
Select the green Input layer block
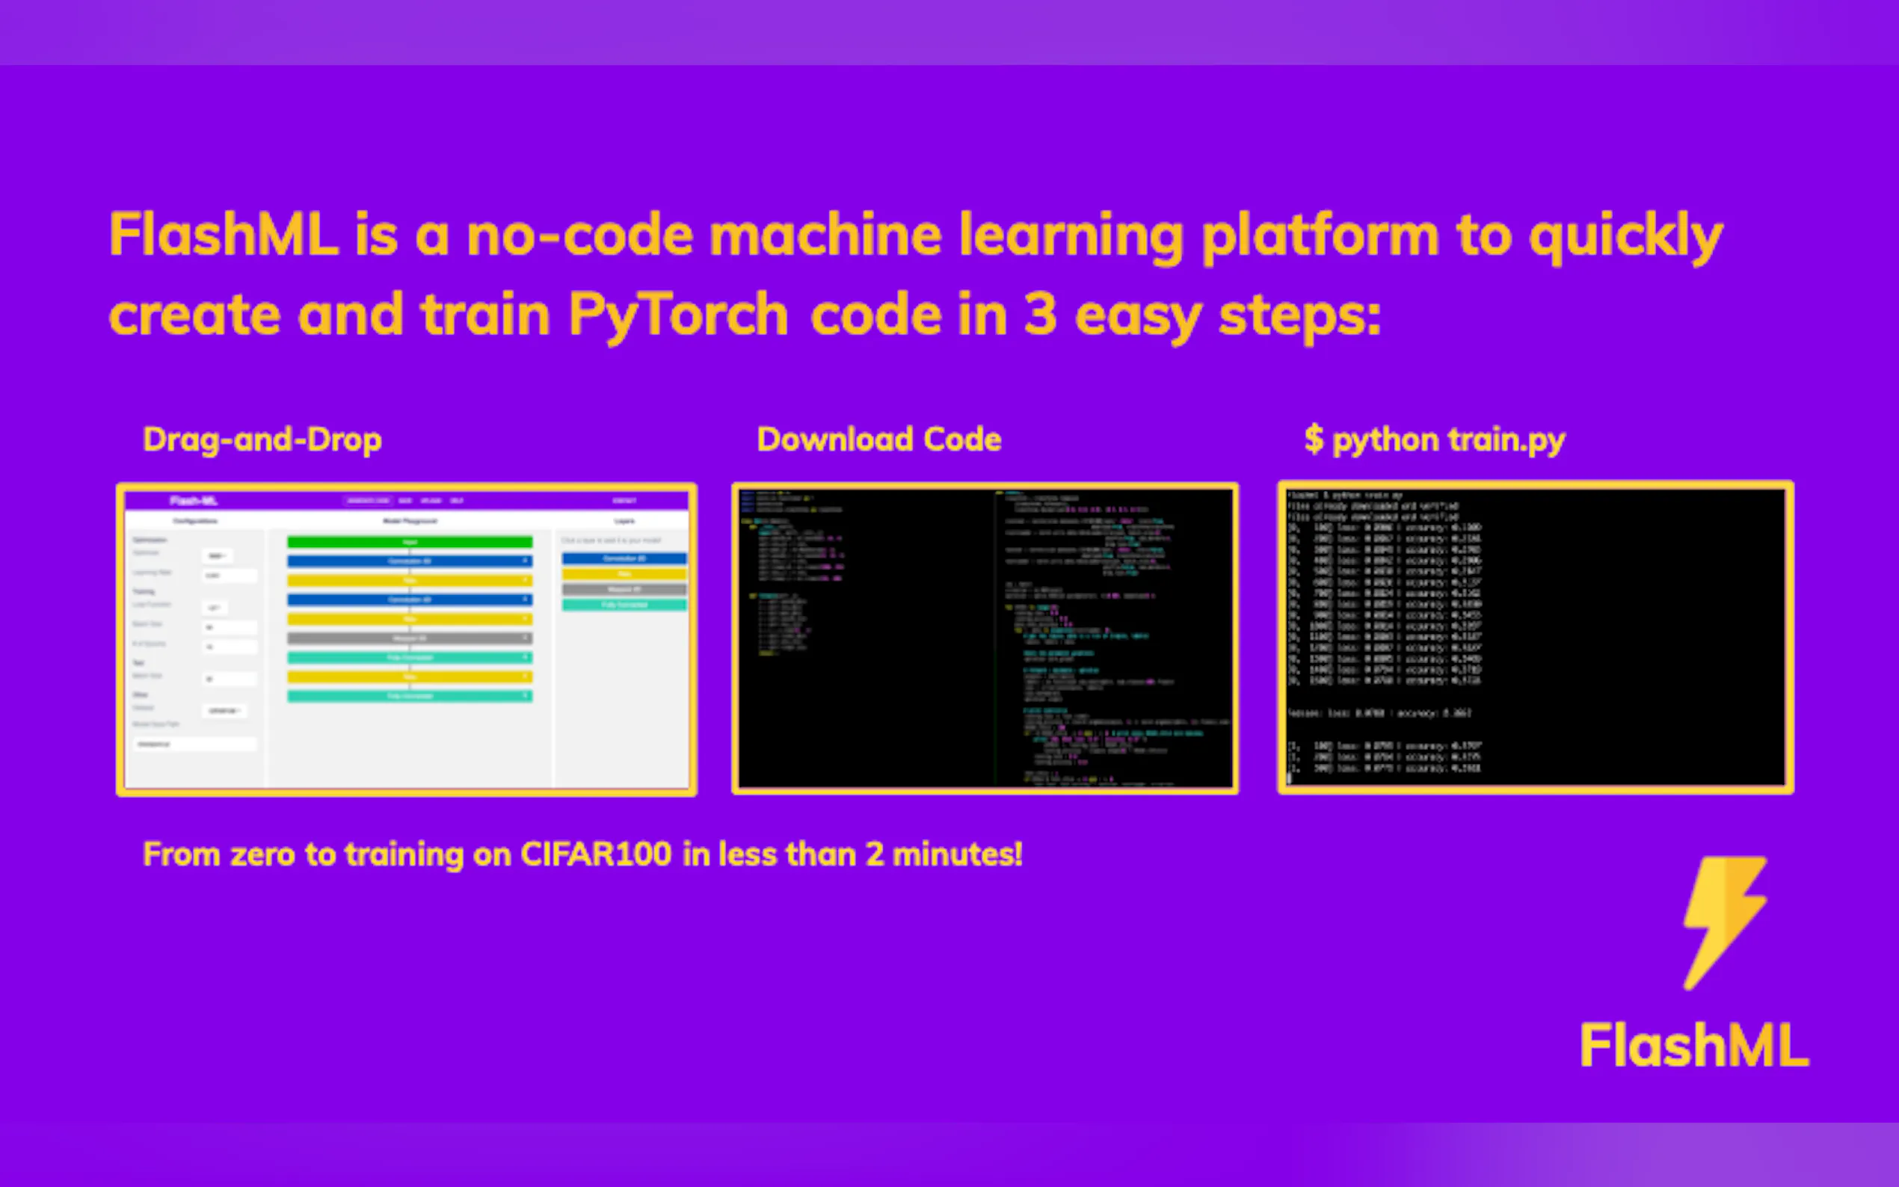pyautogui.click(x=409, y=542)
